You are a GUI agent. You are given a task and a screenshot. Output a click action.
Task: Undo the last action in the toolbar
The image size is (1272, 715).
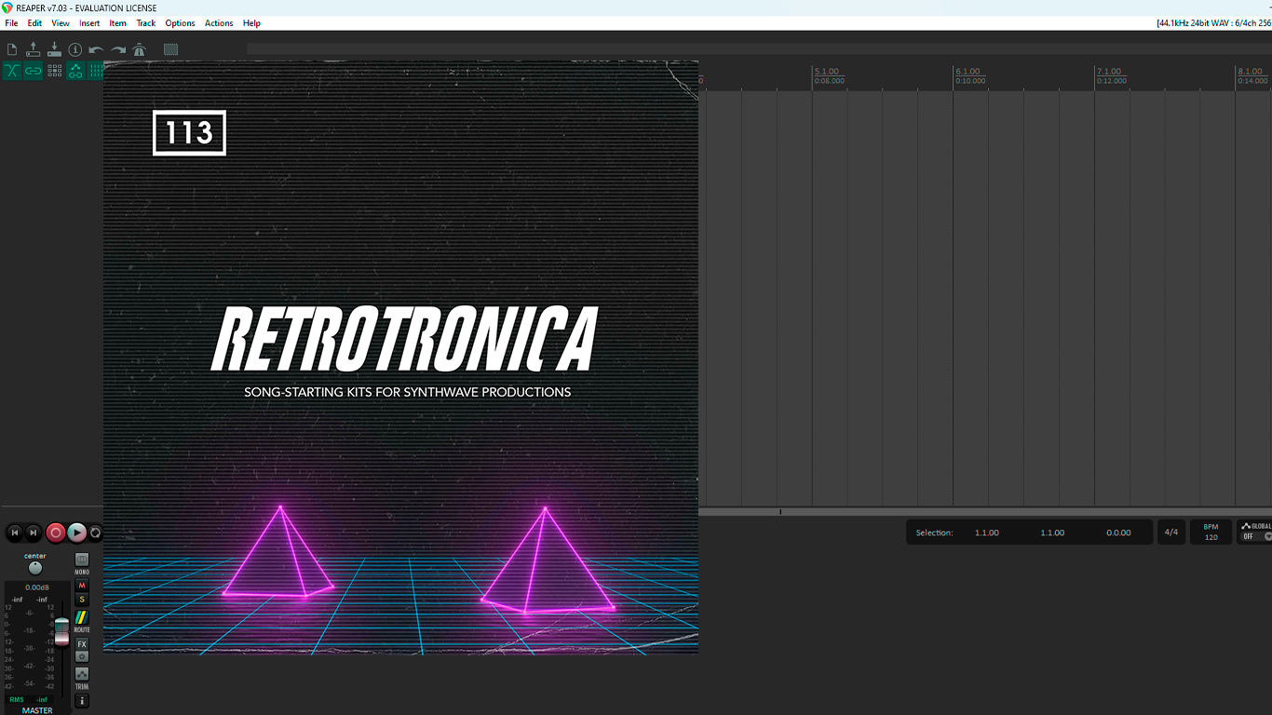click(x=96, y=50)
